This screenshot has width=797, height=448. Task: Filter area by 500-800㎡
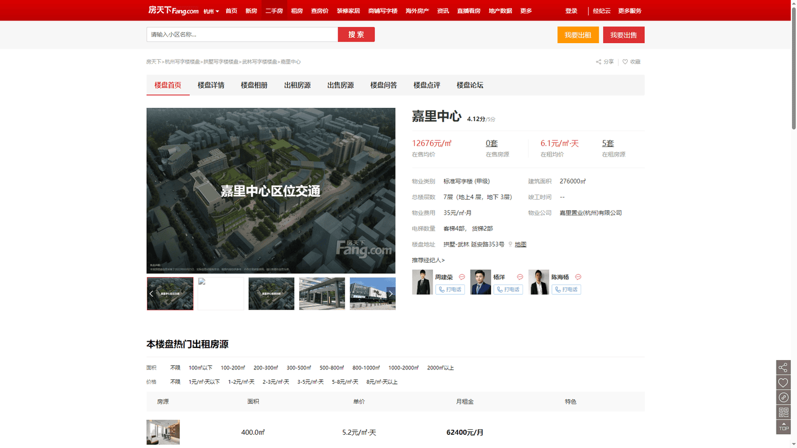tap(332, 368)
